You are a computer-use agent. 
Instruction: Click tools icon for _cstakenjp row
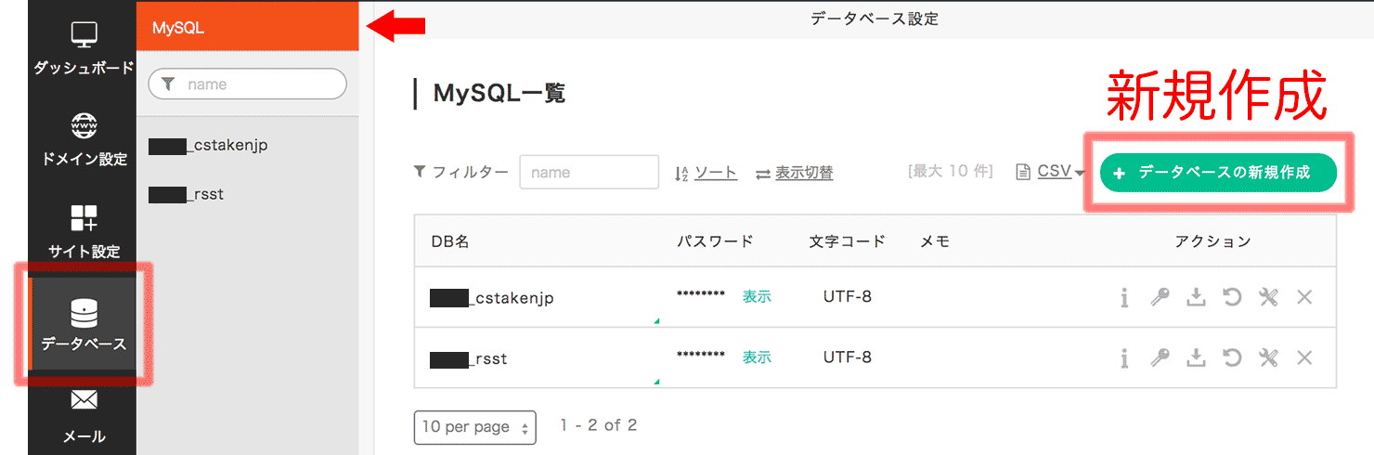click(1269, 297)
